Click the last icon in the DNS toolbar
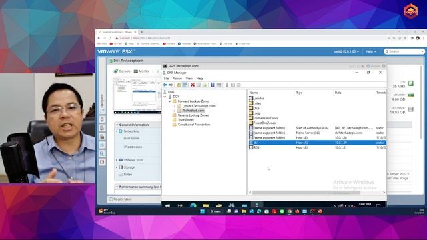This screenshot has height=240, width=427. tap(239, 85)
